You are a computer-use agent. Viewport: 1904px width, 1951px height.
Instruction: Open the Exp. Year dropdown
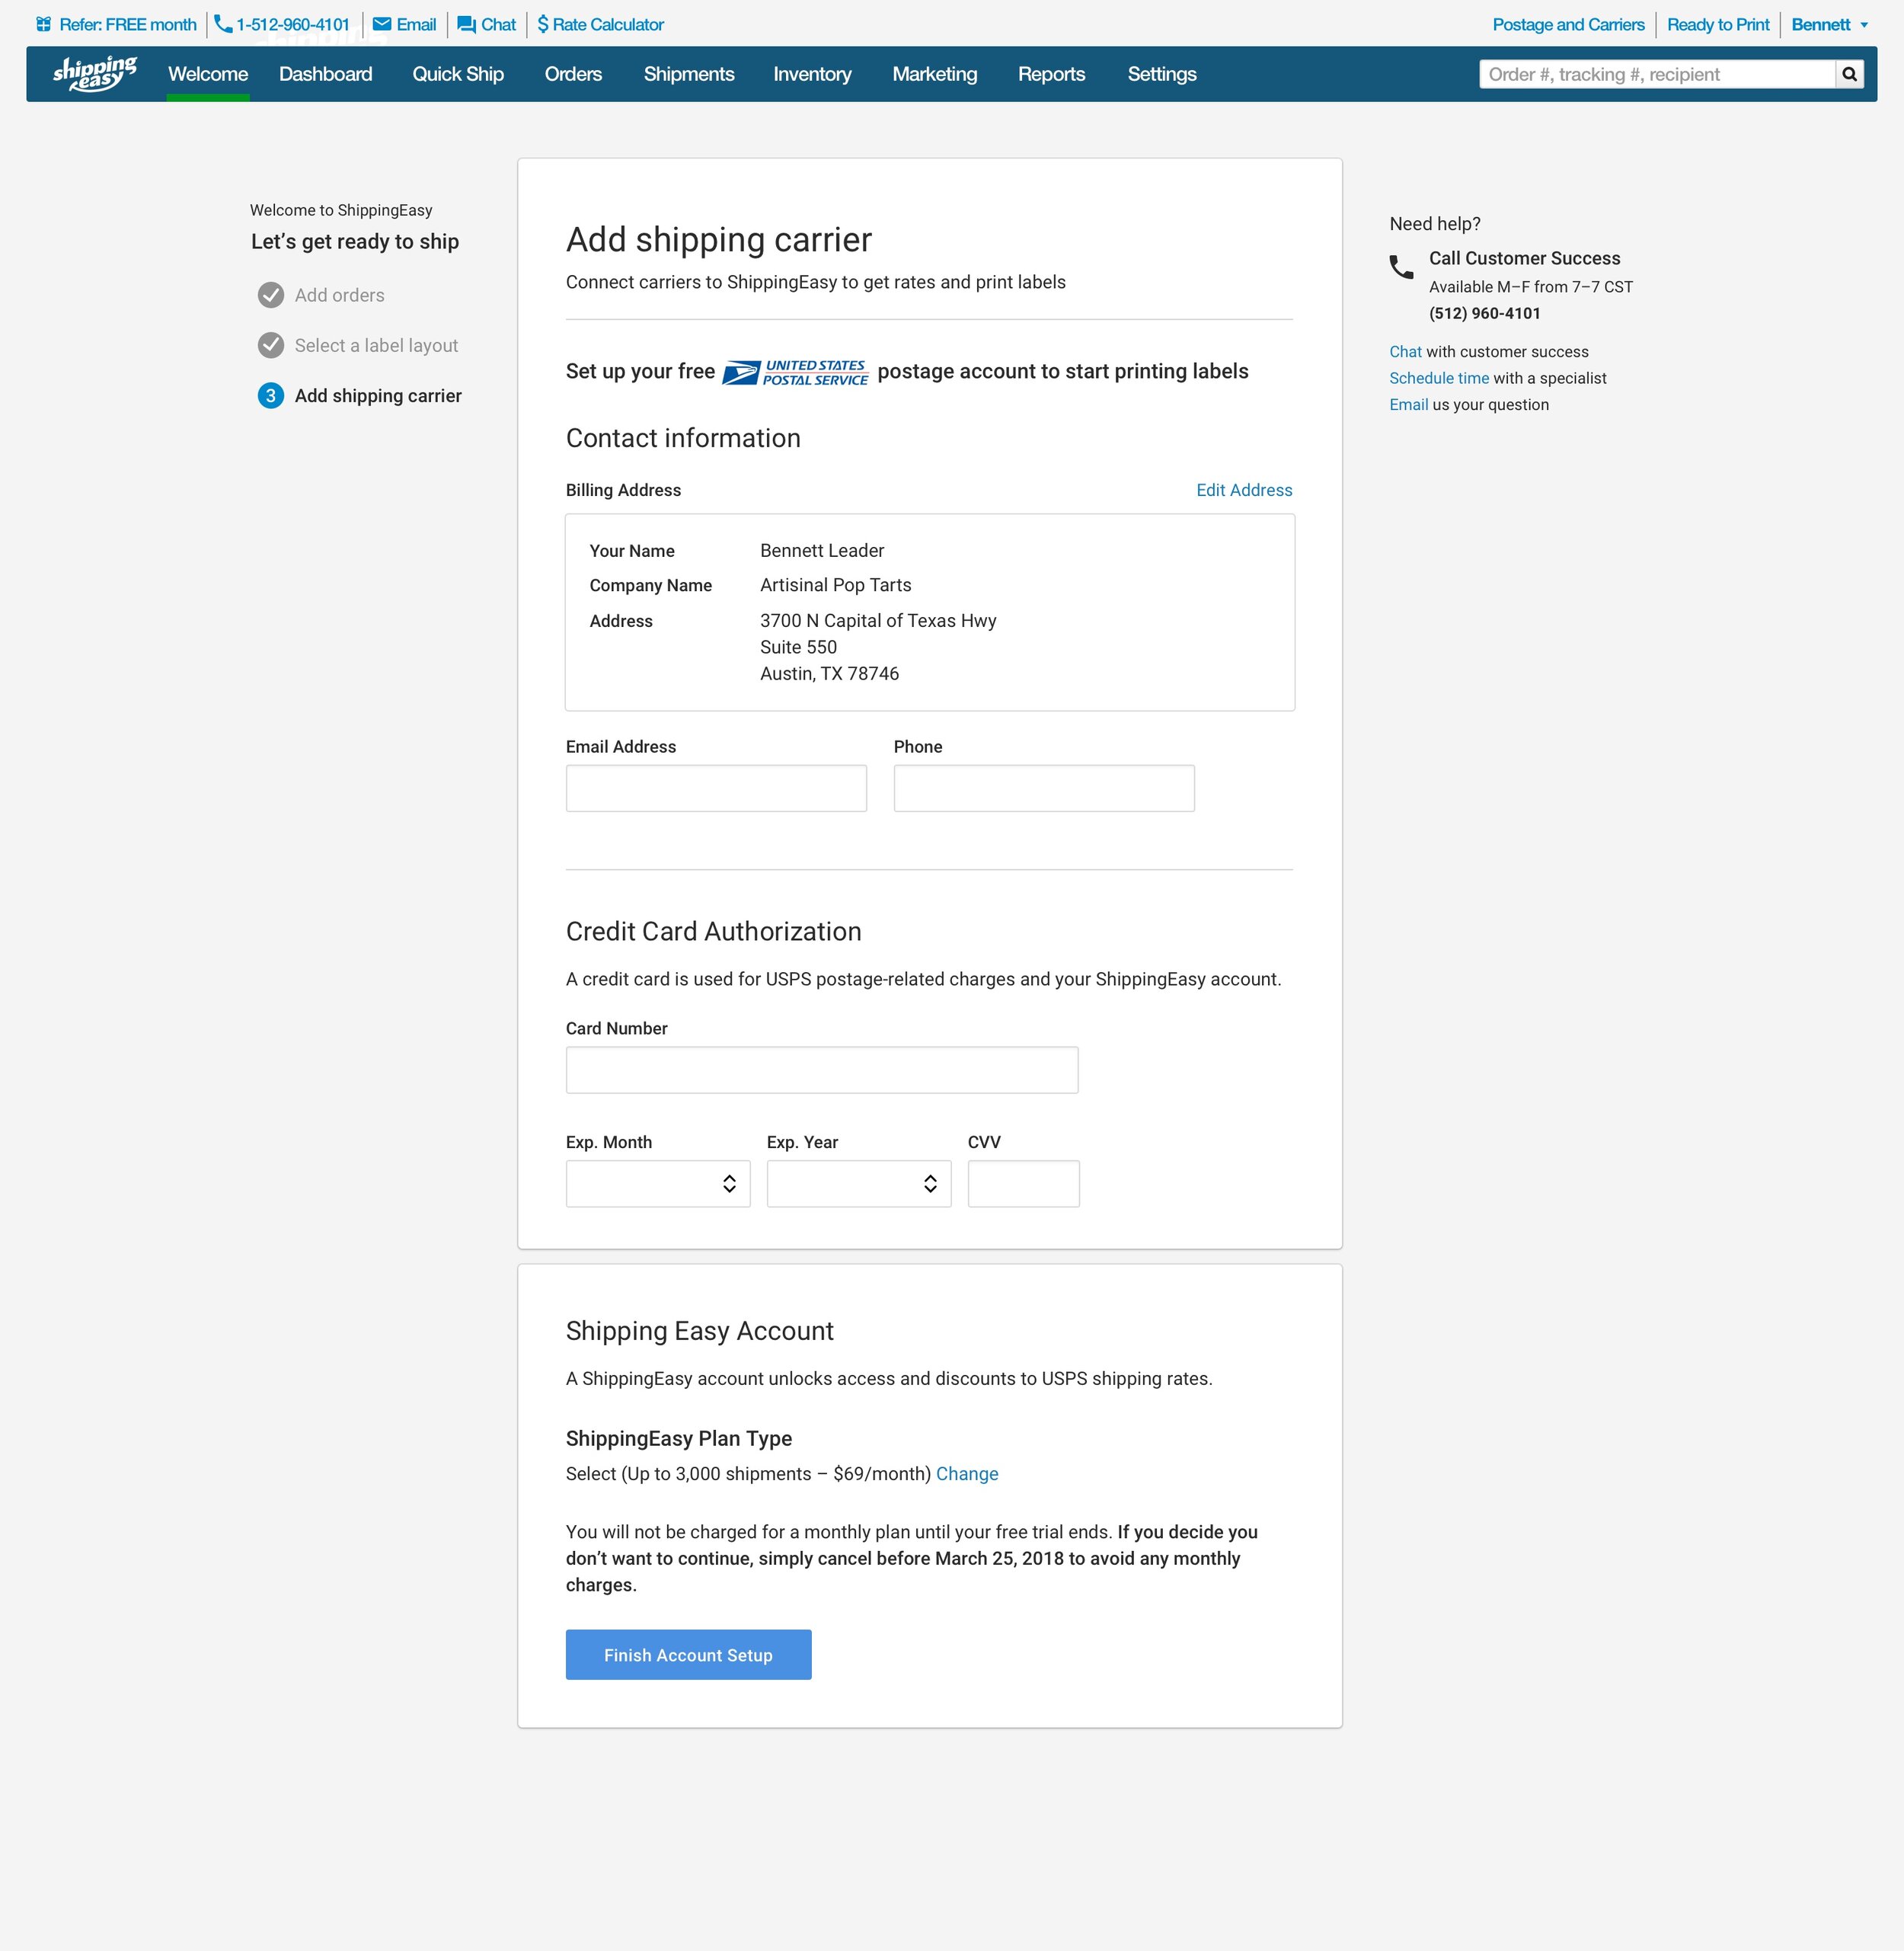pos(859,1184)
